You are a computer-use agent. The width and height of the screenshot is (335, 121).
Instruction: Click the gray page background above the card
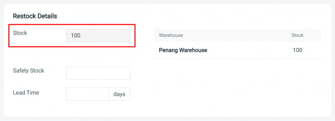[167, 1]
